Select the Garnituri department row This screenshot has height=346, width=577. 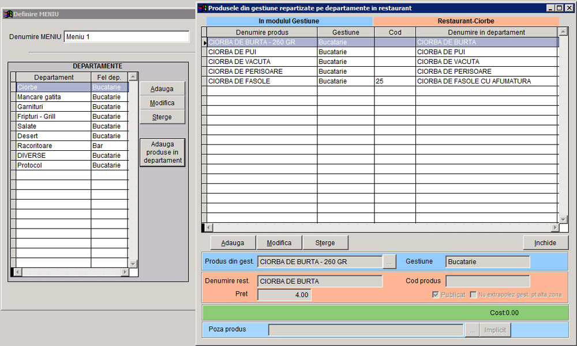pyautogui.click(x=72, y=107)
